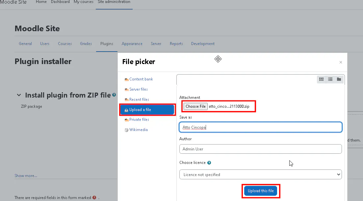The image size is (363, 201).
Task: Go to Home in top navigation
Action: click(x=41, y=2)
